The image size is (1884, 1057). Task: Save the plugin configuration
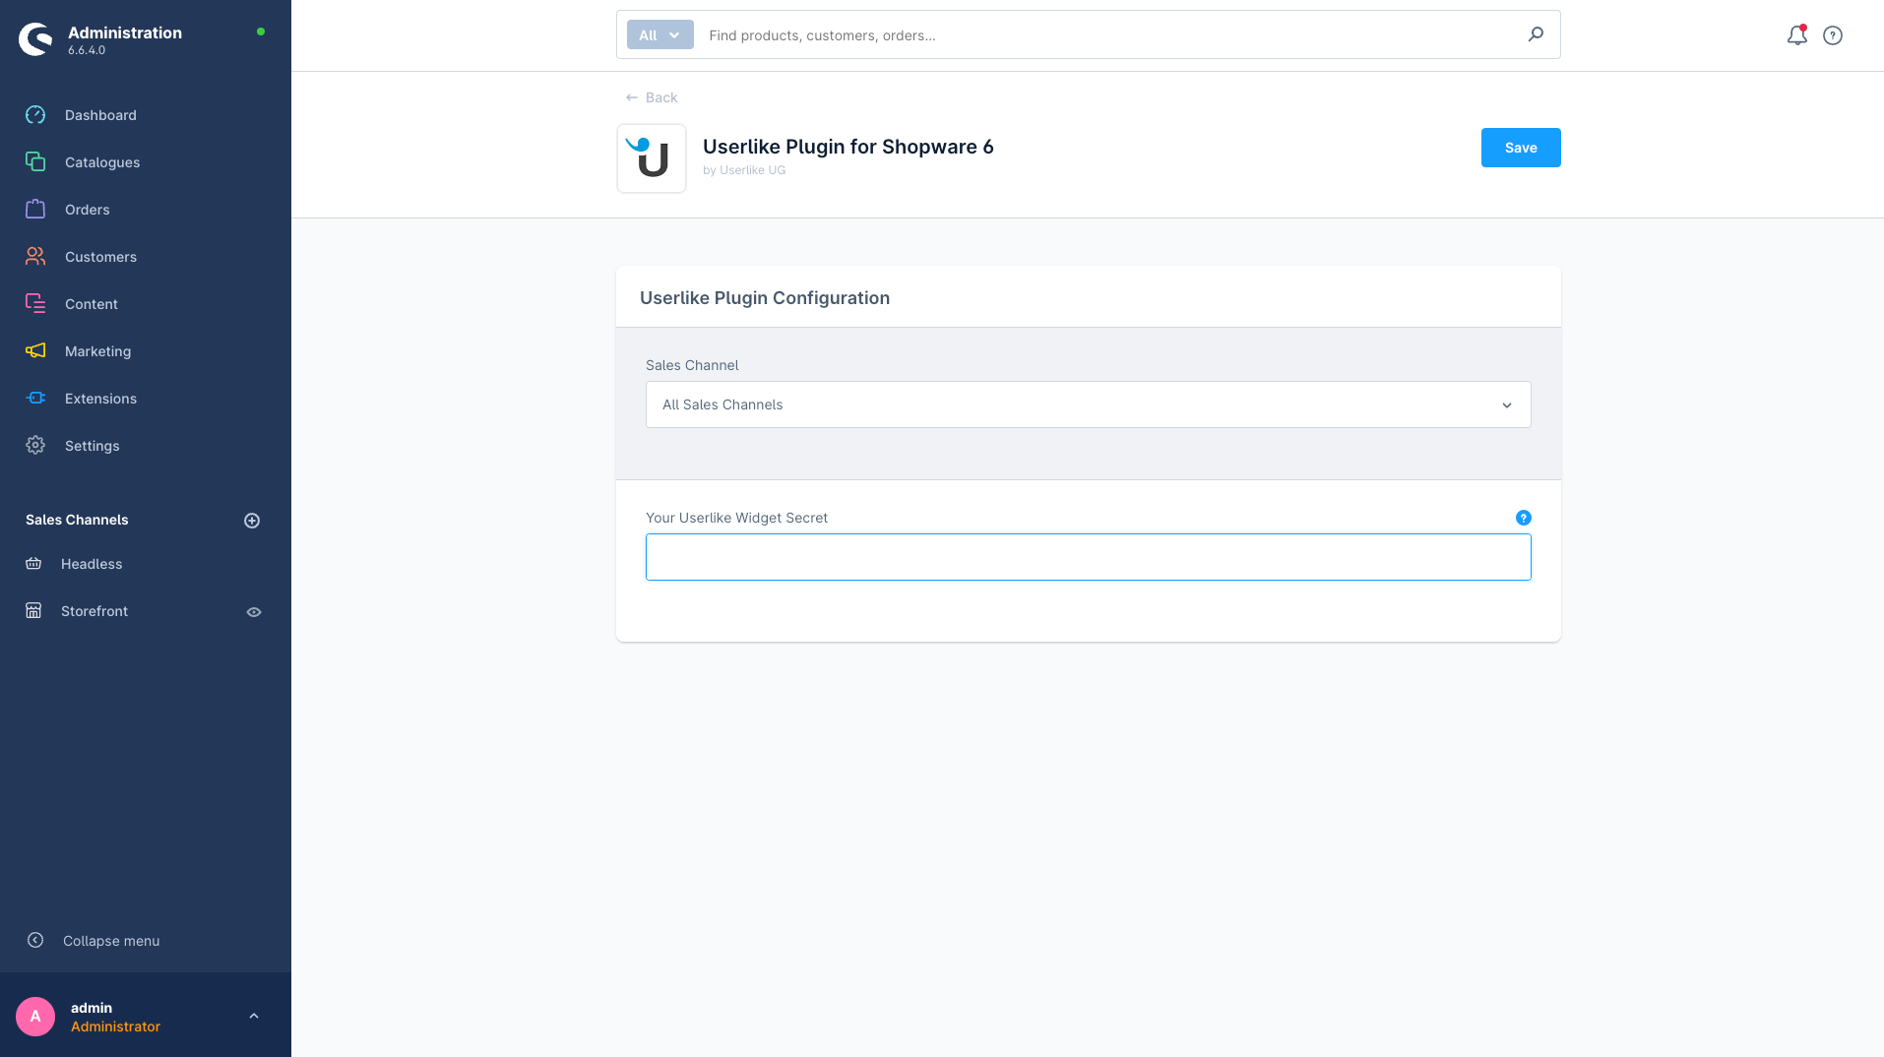[1520, 148]
